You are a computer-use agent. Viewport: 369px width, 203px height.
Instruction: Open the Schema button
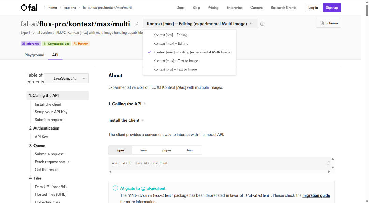point(328,23)
